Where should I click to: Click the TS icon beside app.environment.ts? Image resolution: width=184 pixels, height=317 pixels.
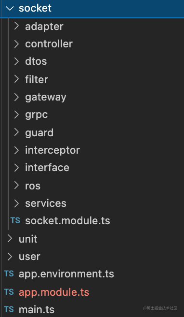pyautogui.click(x=9, y=274)
